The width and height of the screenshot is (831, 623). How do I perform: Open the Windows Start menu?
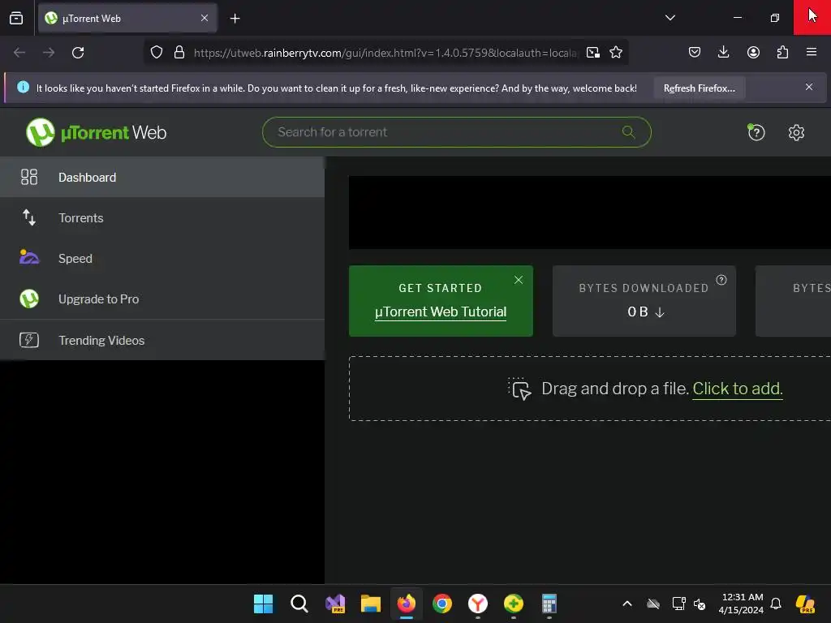click(x=263, y=604)
